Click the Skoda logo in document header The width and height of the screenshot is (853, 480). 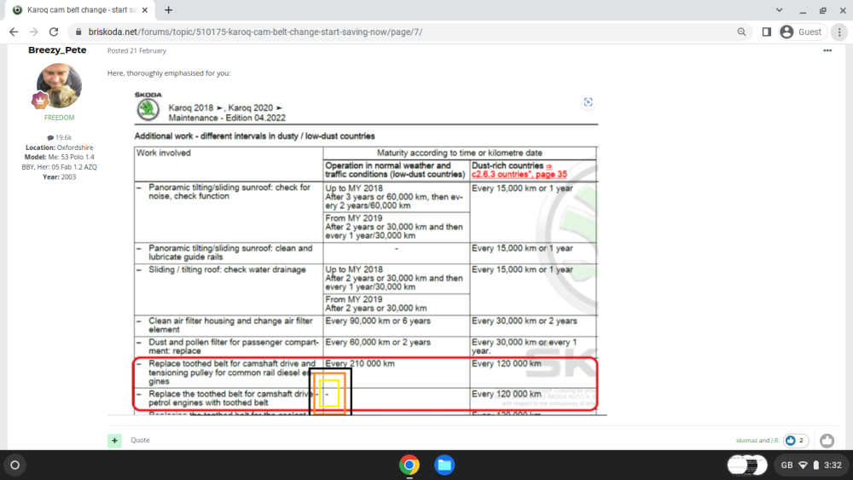[148, 107]
